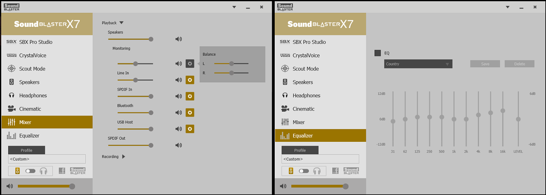546x195 pixels.
Task: Mute Speakers playback in Mixer window
Action: pos(178,39)
